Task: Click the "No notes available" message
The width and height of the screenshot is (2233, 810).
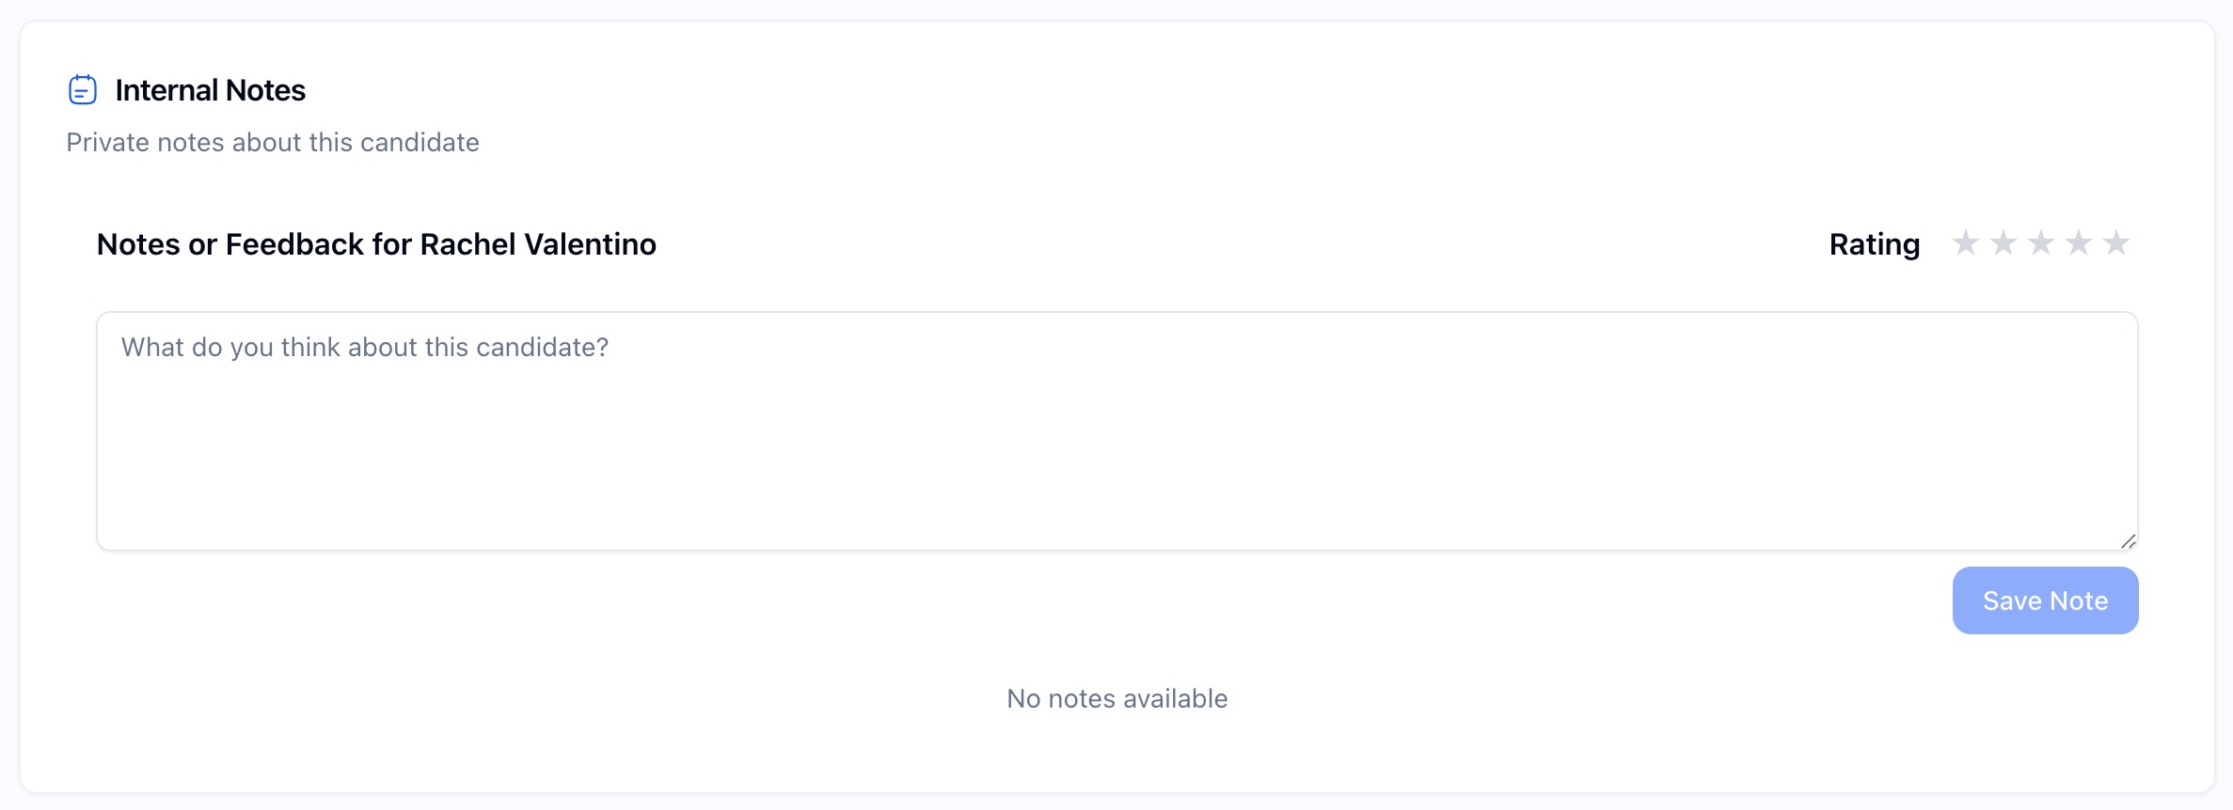Action: (x=1116, y=699)
